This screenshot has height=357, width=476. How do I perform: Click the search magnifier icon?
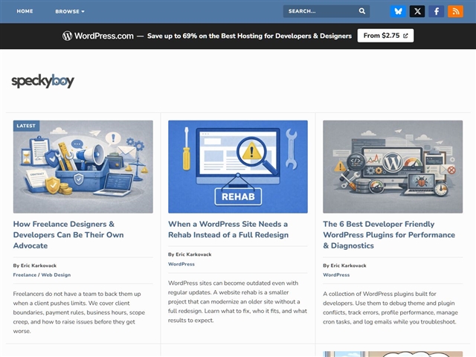[362, 11]
